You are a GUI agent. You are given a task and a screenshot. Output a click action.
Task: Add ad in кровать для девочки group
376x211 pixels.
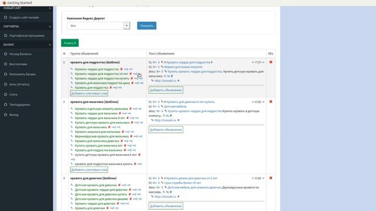166,206
